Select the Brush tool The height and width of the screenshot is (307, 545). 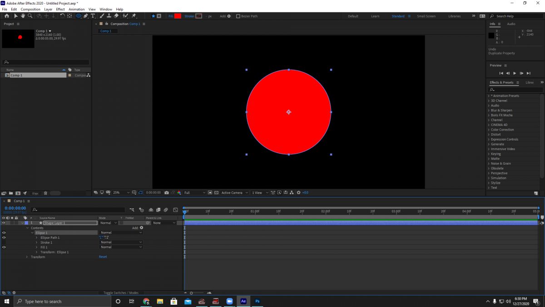[102, 16]
